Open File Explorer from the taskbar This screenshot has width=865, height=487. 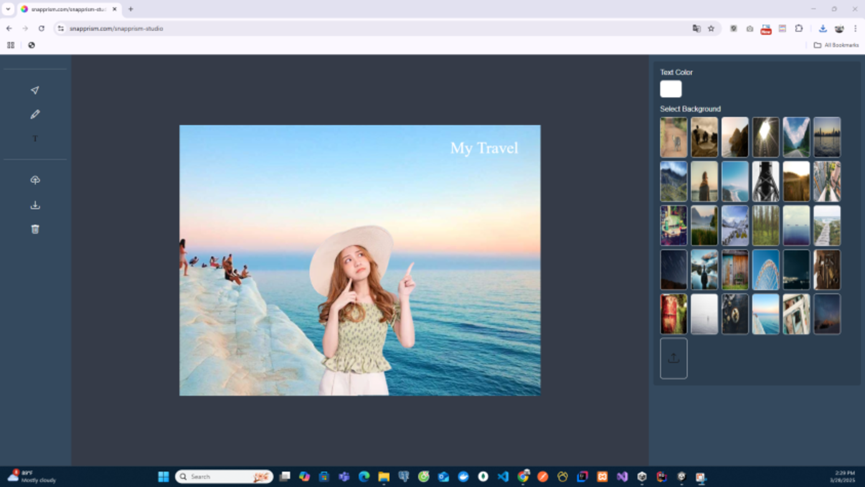pos(384,476)
